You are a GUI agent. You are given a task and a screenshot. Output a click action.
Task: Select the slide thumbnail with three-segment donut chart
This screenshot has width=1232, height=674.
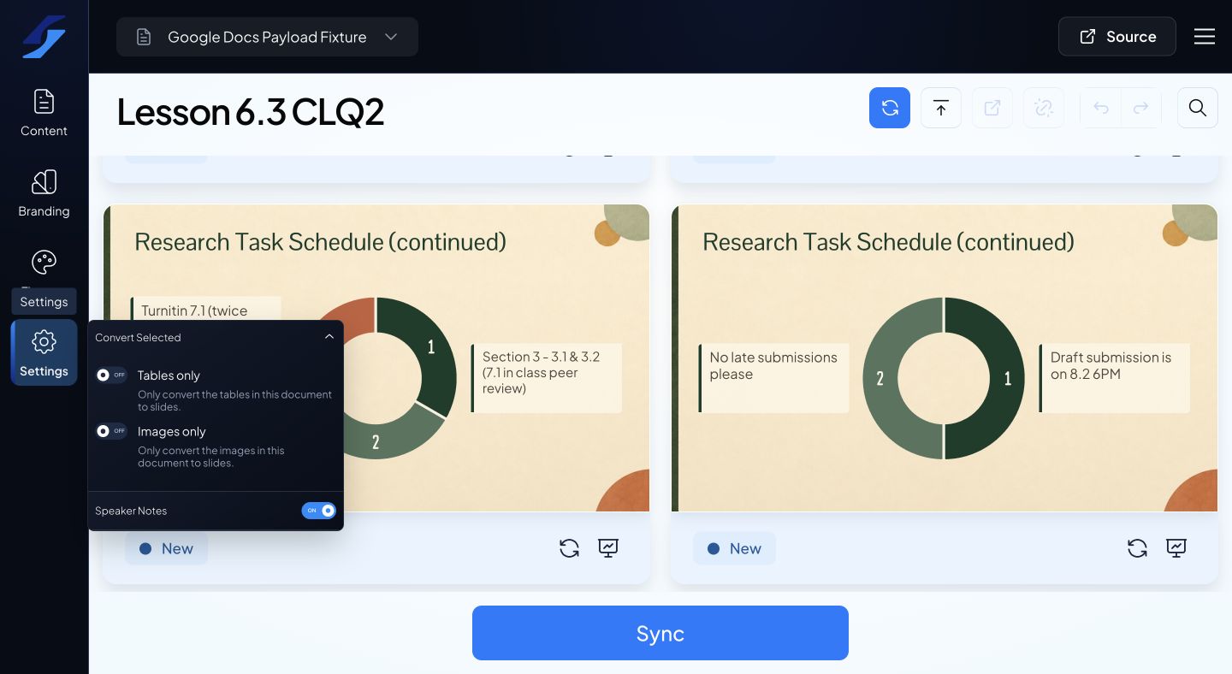click(x=376, y=358)
